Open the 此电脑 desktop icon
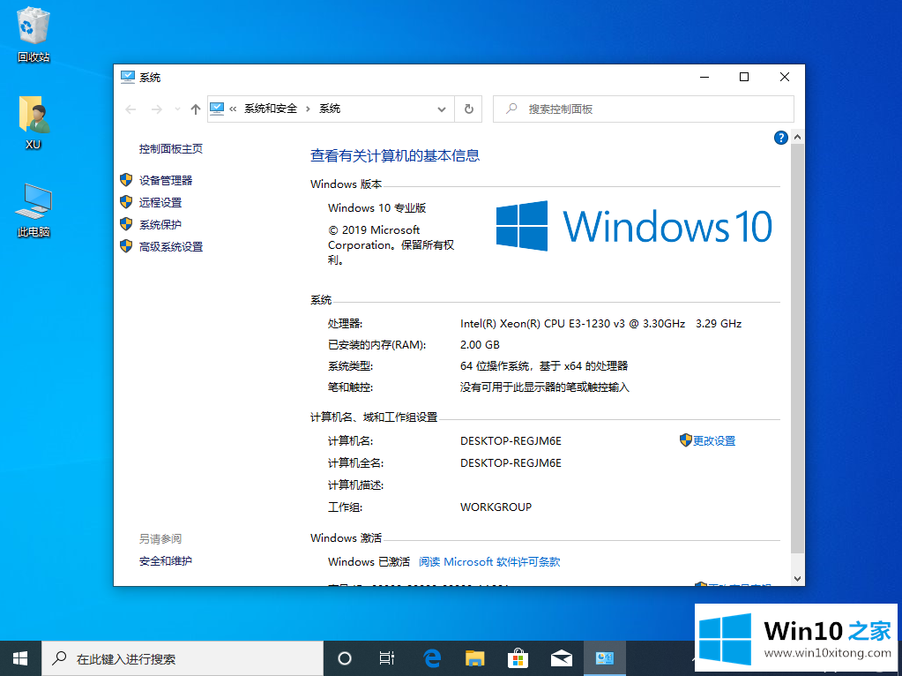The width and height of the screenshot is (902, 676). coord(34,210)
